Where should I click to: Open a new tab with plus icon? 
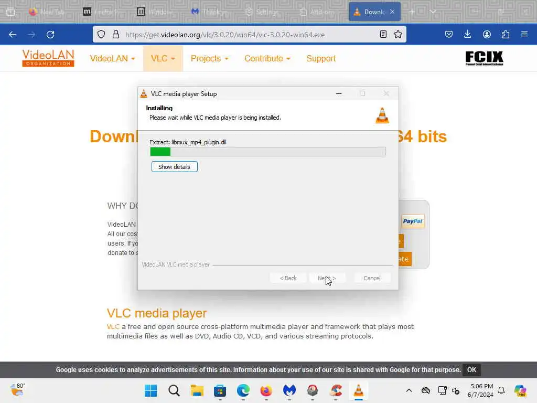412,12
